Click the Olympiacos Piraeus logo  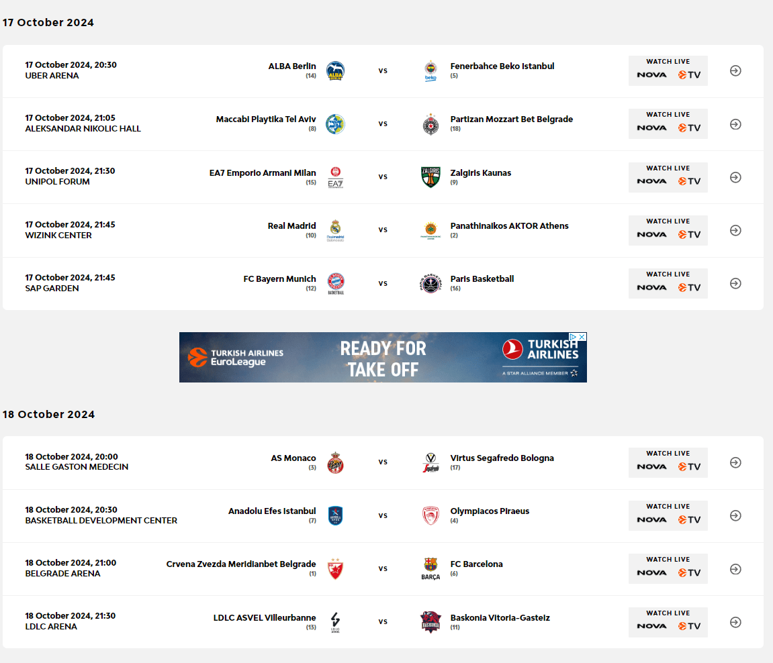coord(430,515)
